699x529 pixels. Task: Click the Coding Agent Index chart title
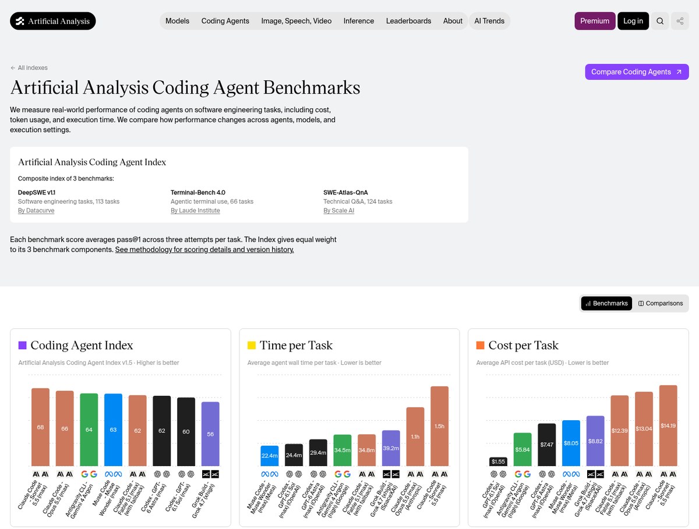coord(82,346)
